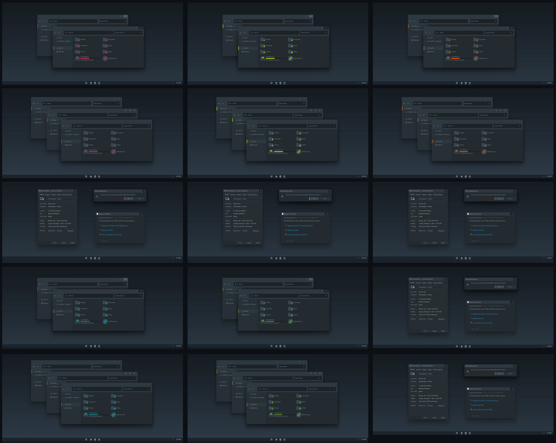
Task: Toggle Hidden checkbox in yellow Properties dialog
Action: [x=243, y=231]
